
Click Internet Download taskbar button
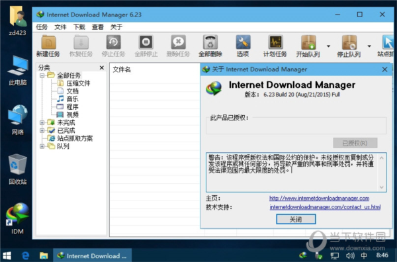pos(92,255)
